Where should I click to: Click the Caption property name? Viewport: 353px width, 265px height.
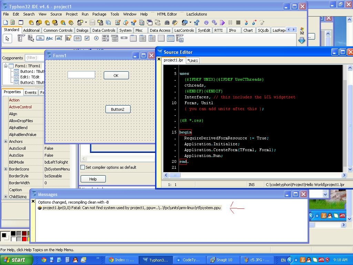[16, 190]
